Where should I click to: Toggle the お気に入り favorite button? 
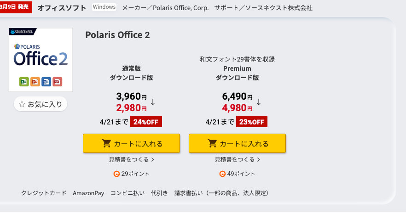click(41, 104)
